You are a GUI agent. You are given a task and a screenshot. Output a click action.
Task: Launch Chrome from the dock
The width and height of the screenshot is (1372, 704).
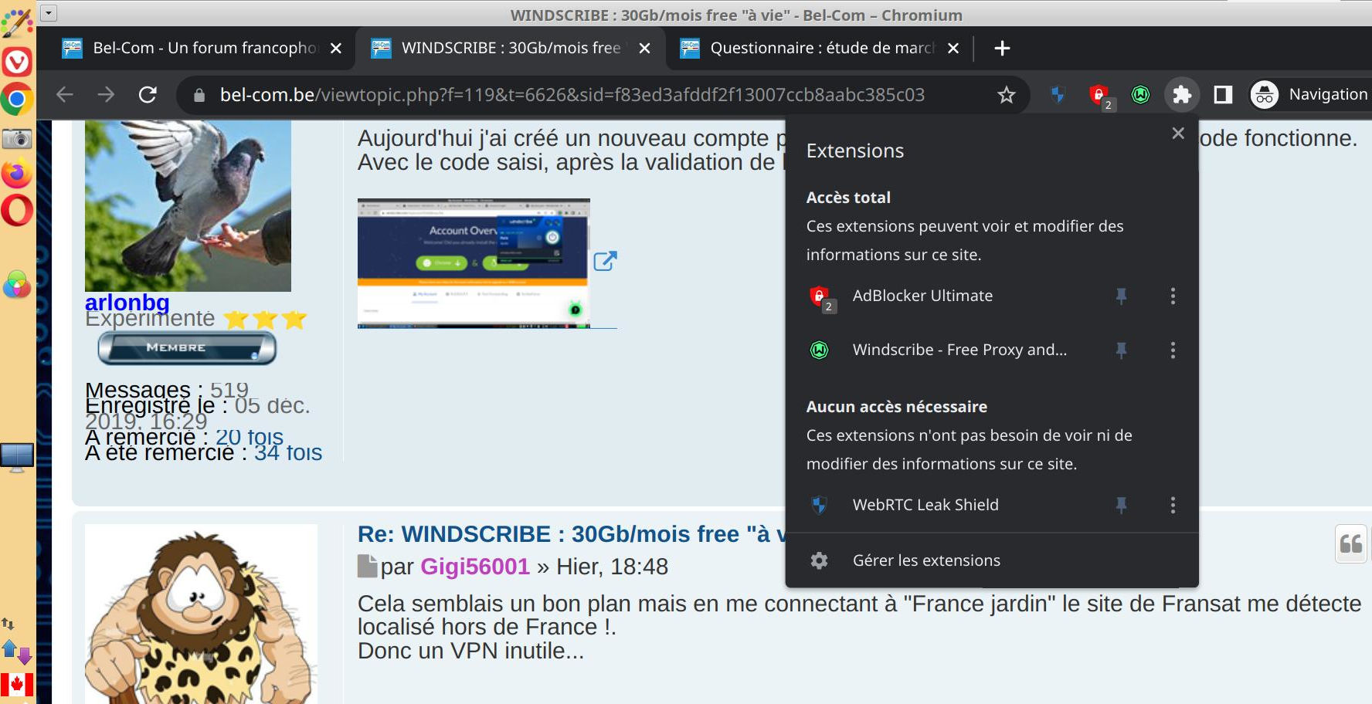(x=17, y=99)
